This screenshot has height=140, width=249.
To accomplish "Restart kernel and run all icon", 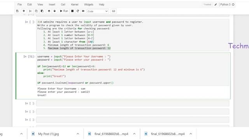I will [x=83, y=11].
